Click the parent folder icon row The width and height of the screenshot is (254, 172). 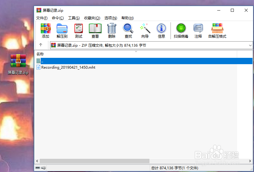[x=144, y=61]
